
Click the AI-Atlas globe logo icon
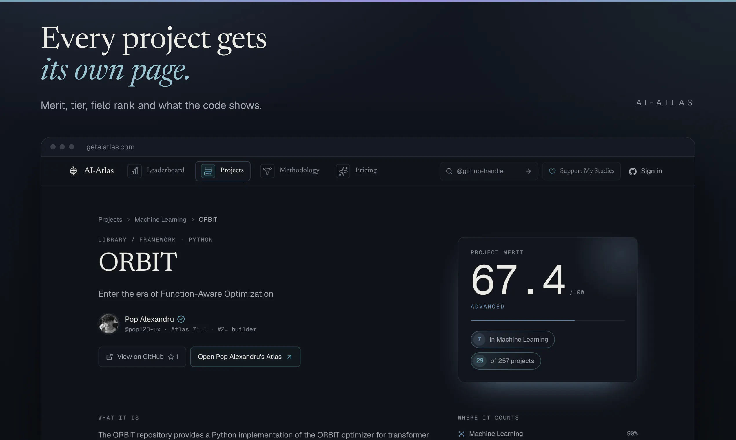point(73,171)
